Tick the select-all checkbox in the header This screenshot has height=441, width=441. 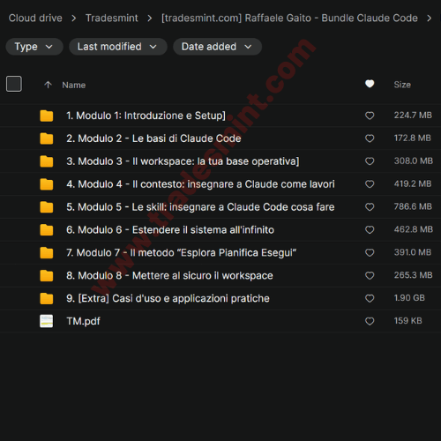[14, 84]
